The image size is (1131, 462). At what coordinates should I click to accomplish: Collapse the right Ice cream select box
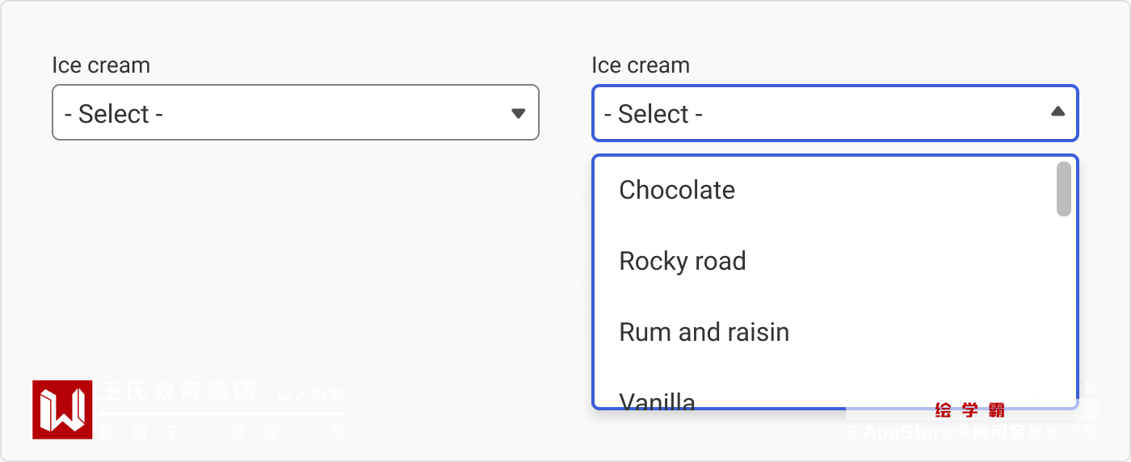835,113
